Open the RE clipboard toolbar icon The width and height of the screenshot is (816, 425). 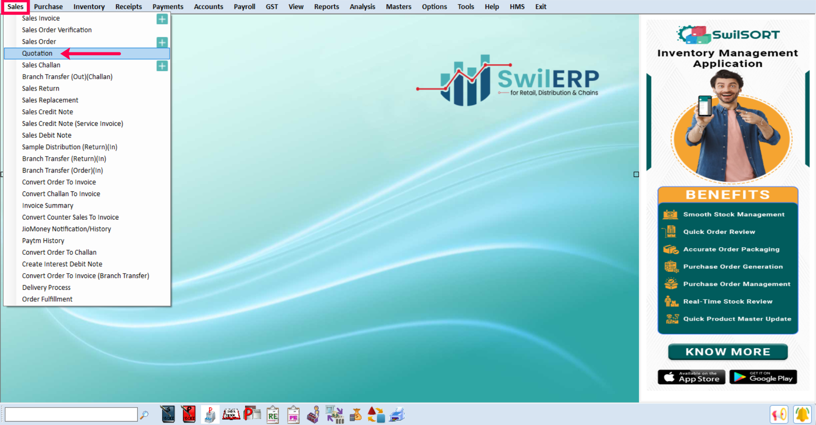(x=273, y=414)
